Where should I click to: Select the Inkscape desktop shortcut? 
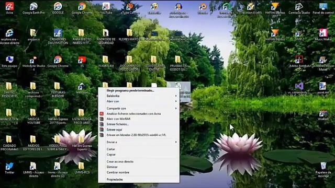click(x=82, y=88)
